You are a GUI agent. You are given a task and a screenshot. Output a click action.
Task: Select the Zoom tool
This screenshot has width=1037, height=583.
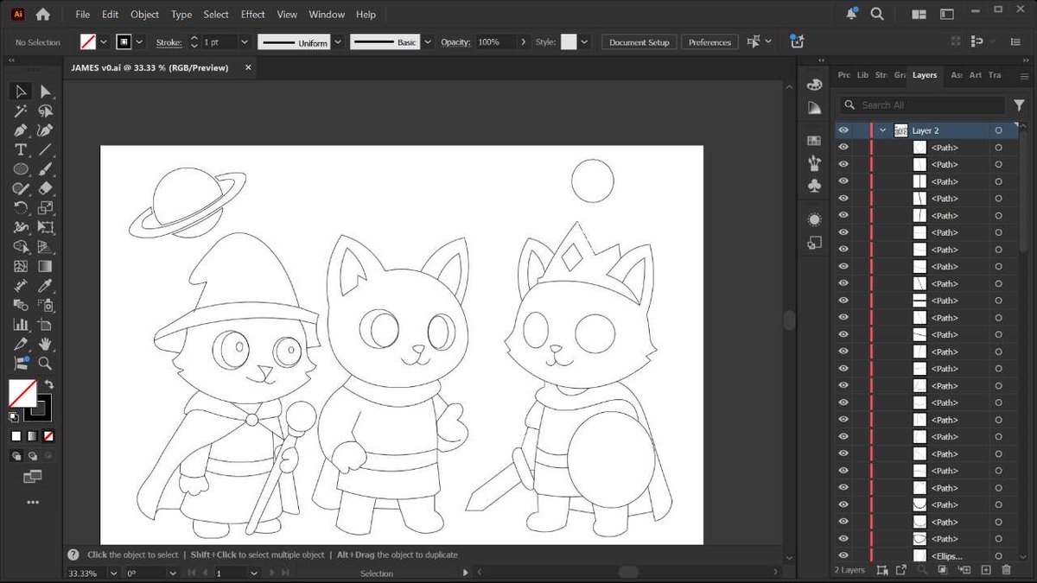pos(46,364)
